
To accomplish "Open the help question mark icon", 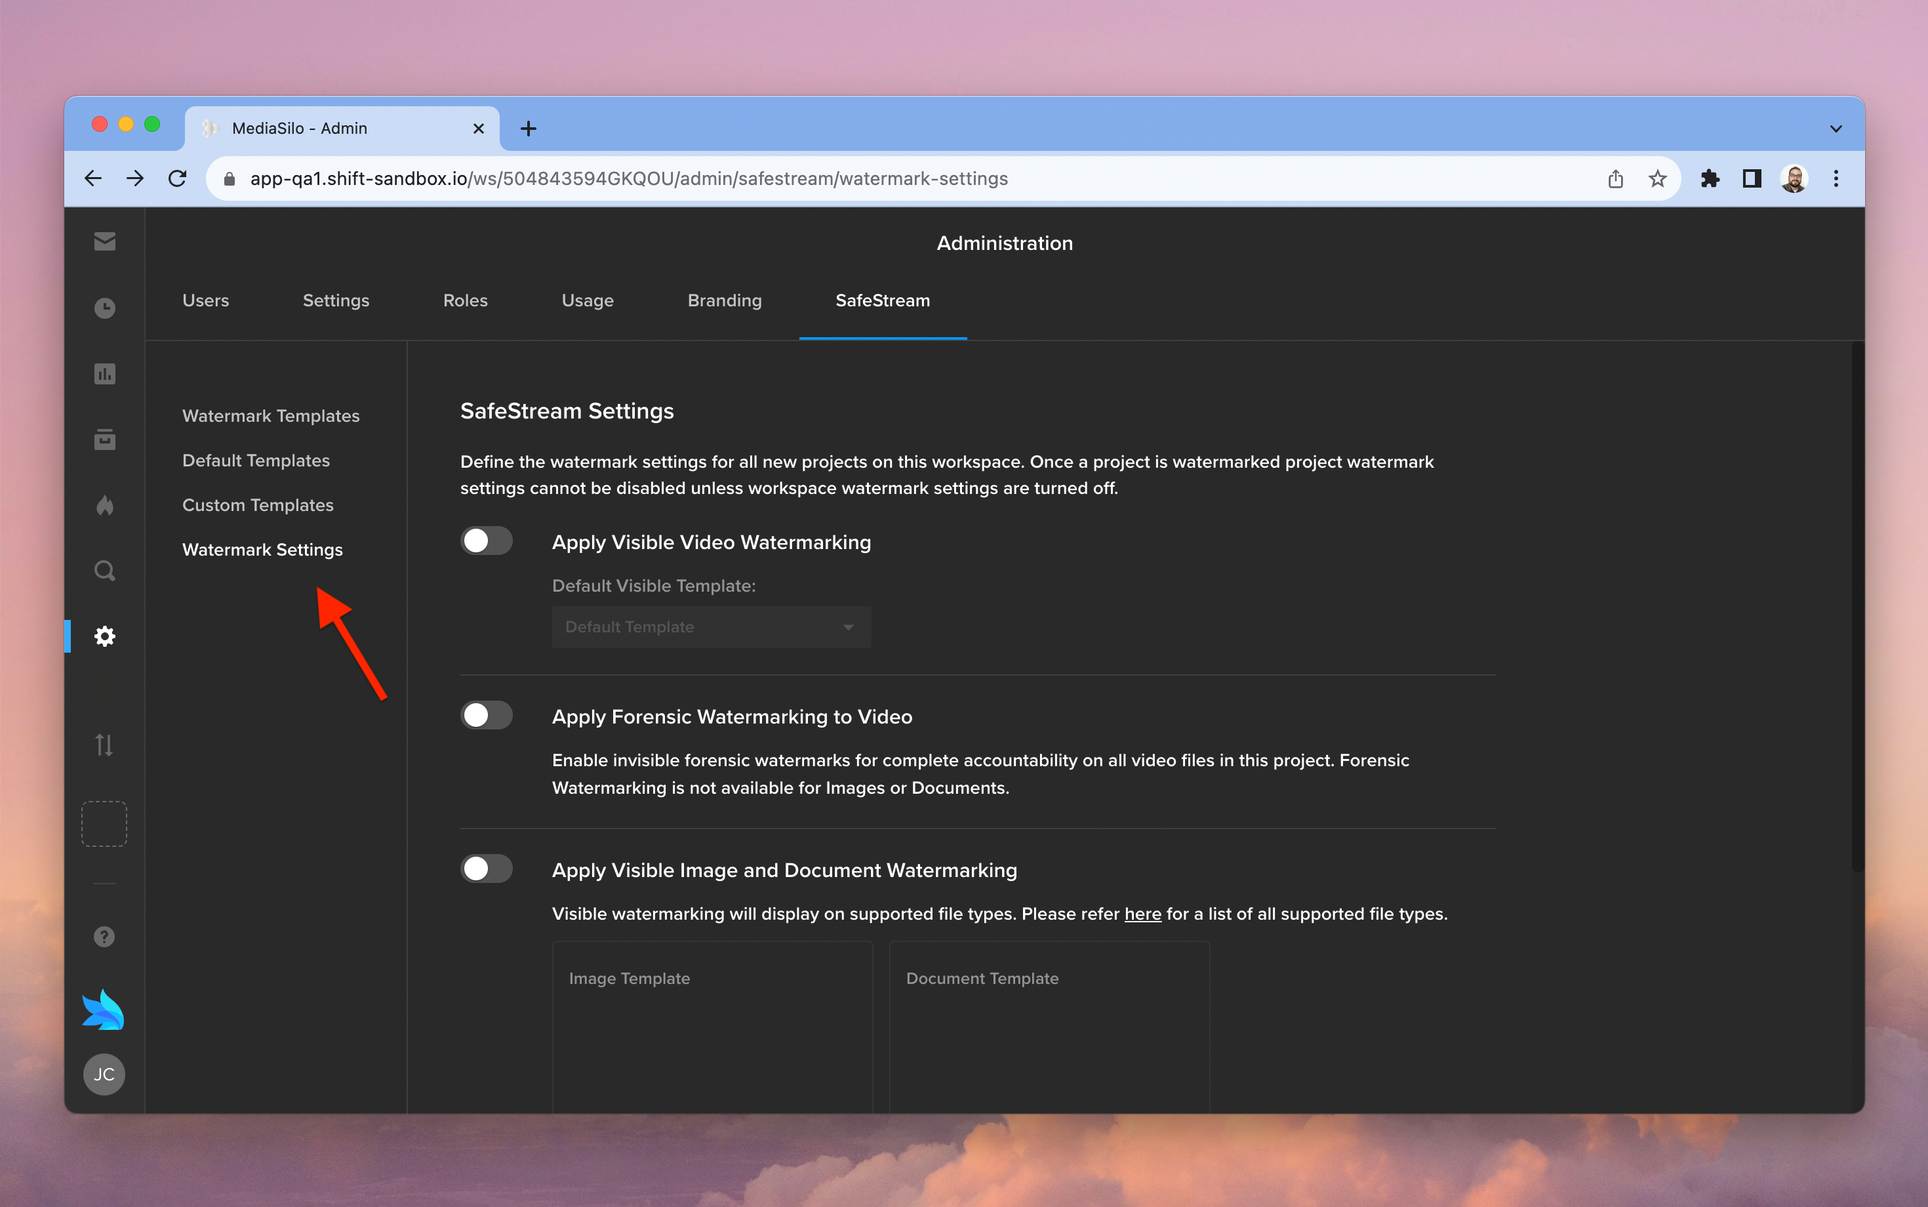I will tap(104, 936).
